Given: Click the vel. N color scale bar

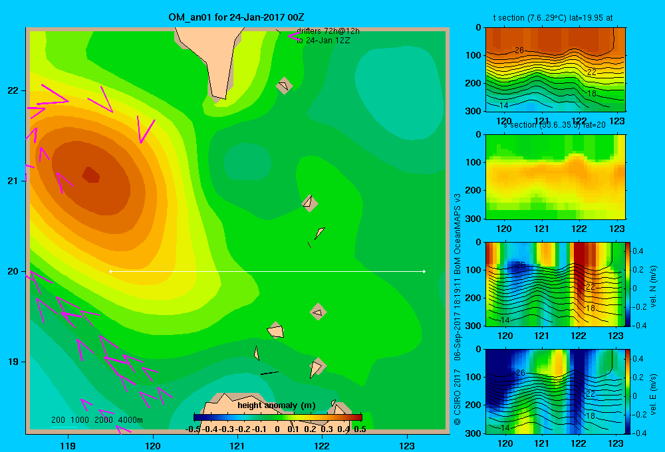Looking at the screenshot, I should (628, 284).
